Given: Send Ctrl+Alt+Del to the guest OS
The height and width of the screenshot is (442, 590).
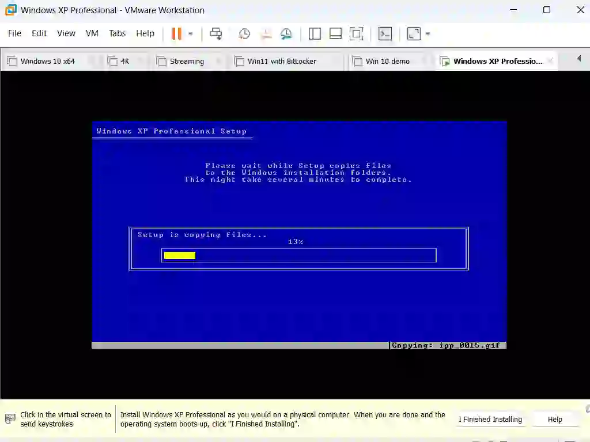Looking at the screenshot, I should tap(216, 33).
